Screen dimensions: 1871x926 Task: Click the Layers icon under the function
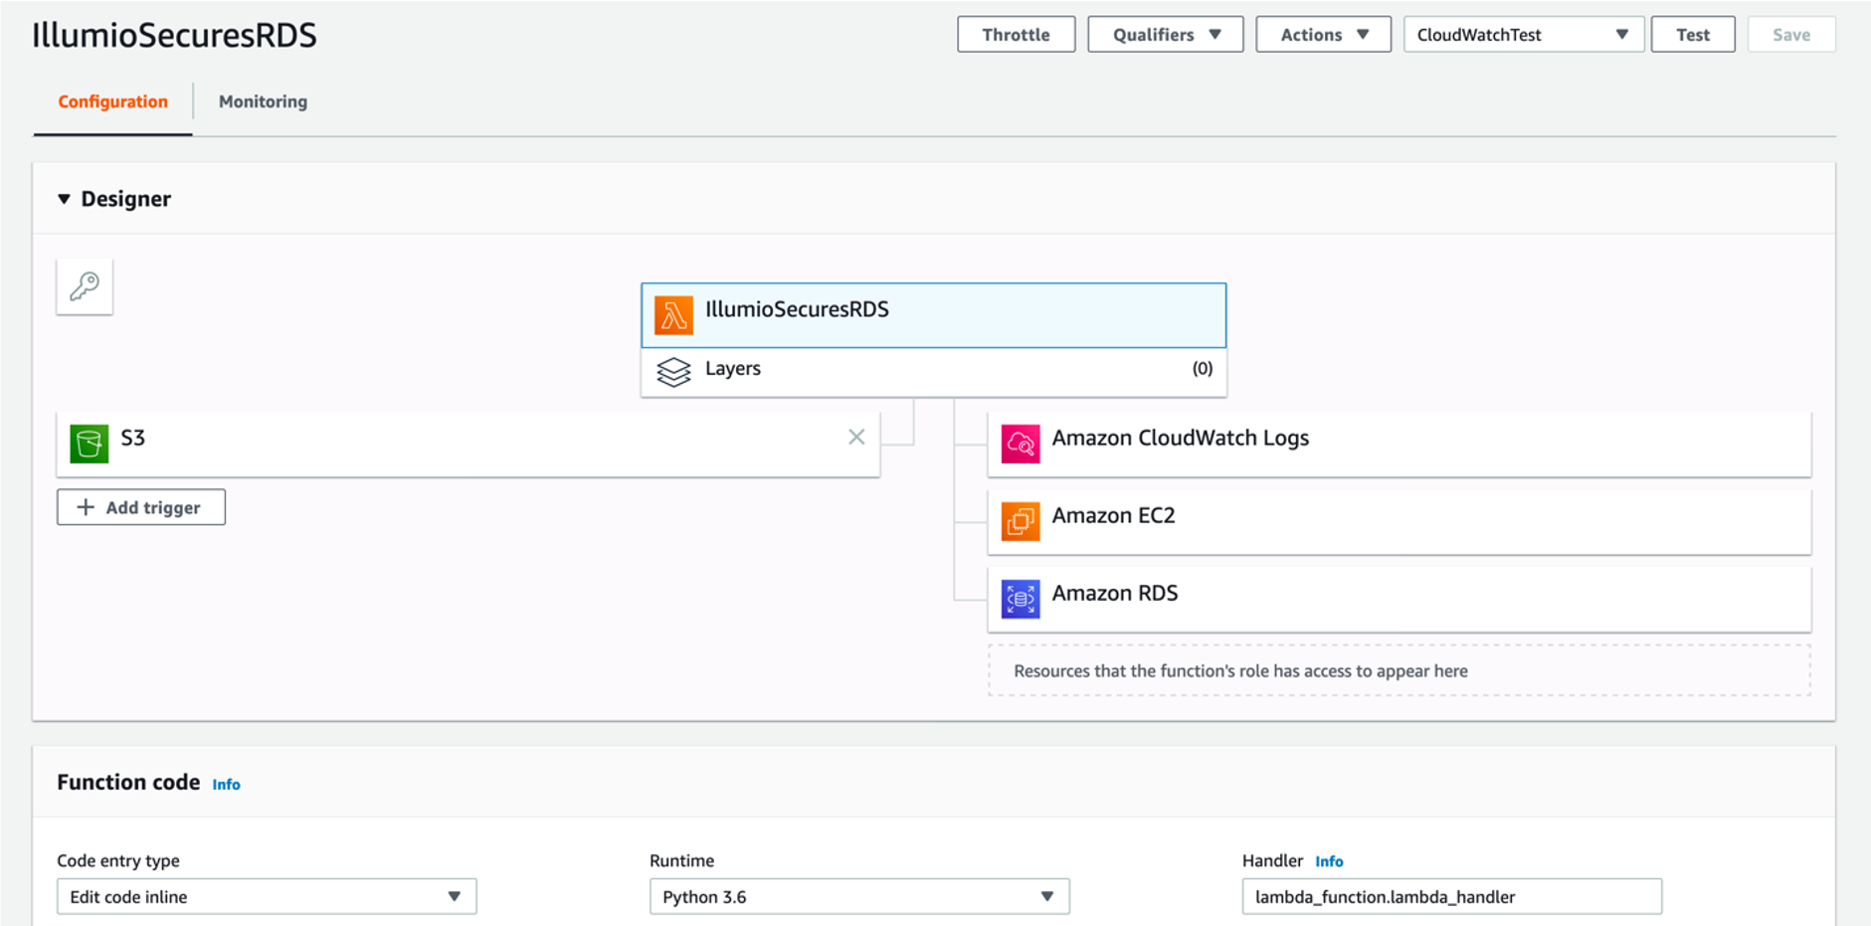673,371
